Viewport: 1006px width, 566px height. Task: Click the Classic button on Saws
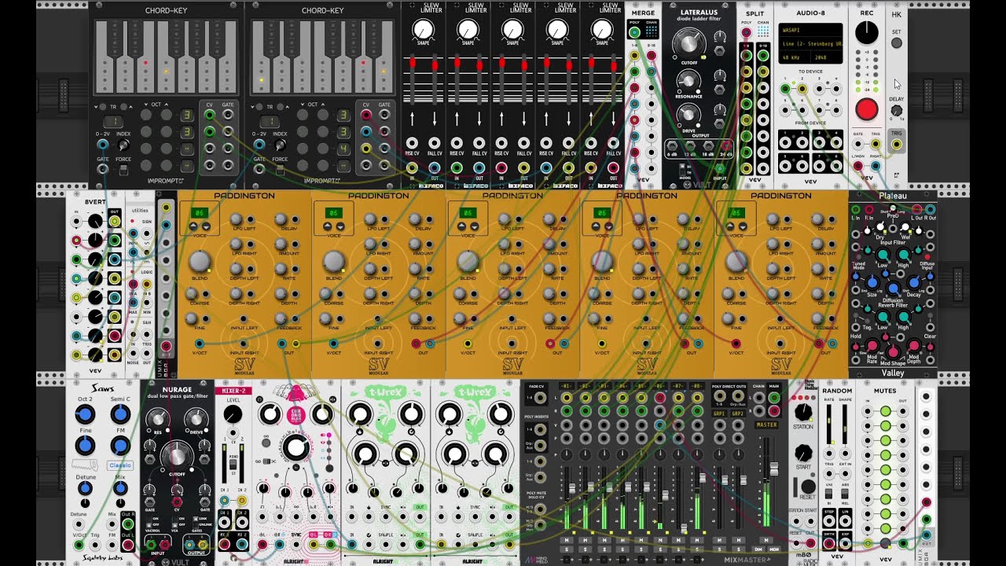coord(120,465)
